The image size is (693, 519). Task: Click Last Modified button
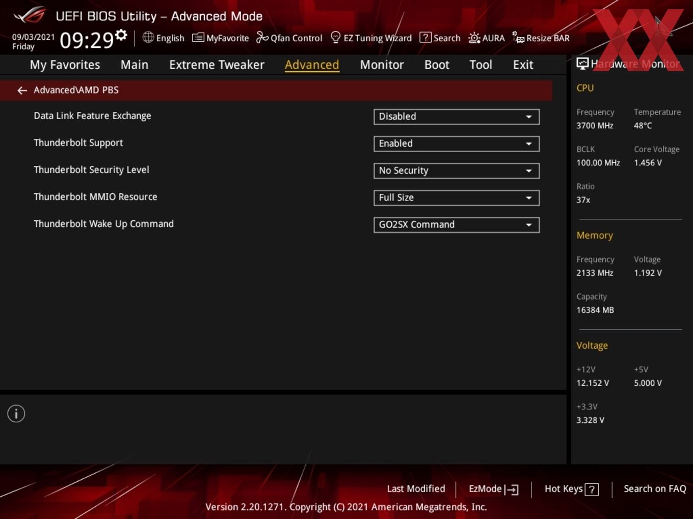click(x=416, y=488)
